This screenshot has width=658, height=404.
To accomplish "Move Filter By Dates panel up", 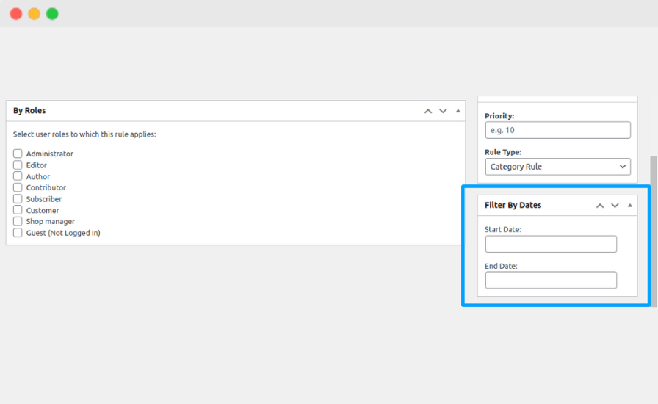I will tap(600, 206).
